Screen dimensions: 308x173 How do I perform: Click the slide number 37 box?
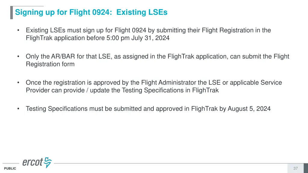click(x=295, y=168)
